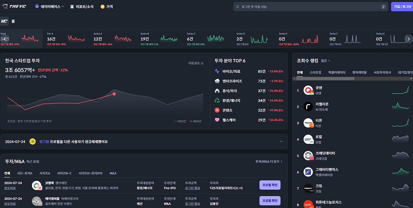Click the 헬스케어 heart icon
Image resolution: width=413 pixels, height=208 pixels.
[x=217, y=120]
